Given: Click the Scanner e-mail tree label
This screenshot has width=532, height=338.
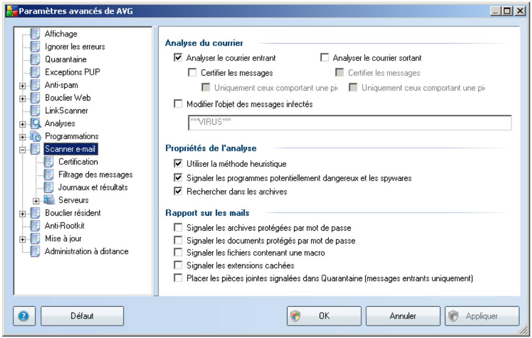Looking at the screenshot, I should point(70,149).
